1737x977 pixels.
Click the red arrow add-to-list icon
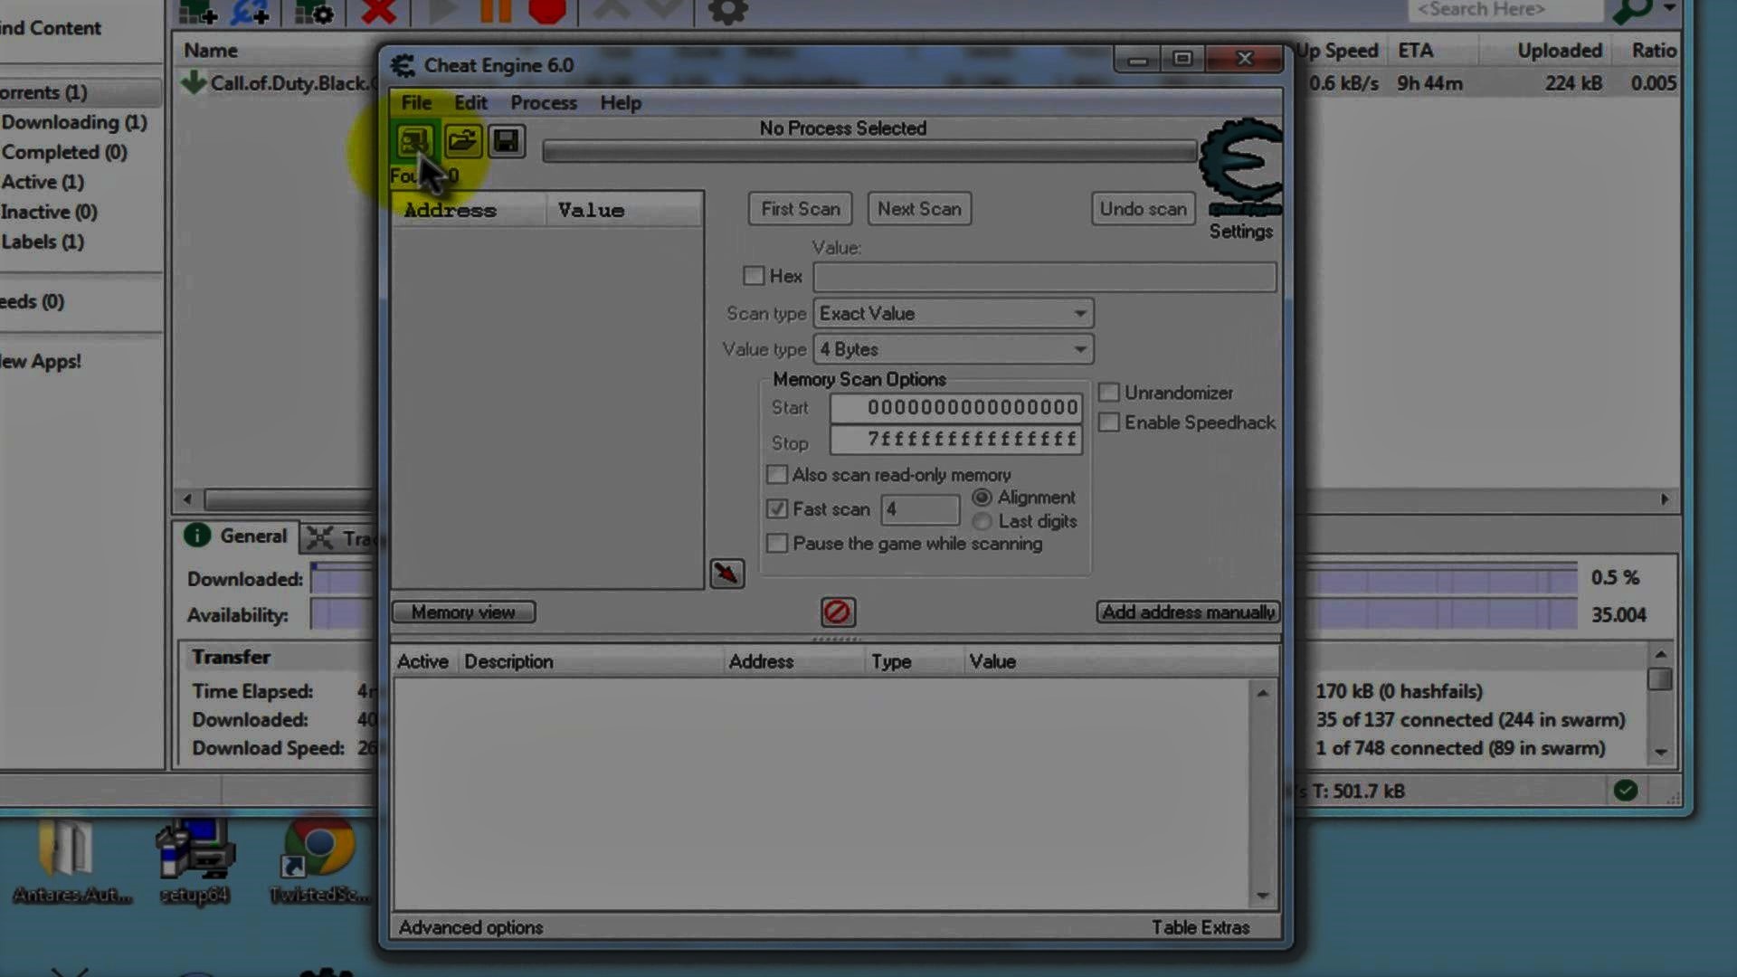726,574
